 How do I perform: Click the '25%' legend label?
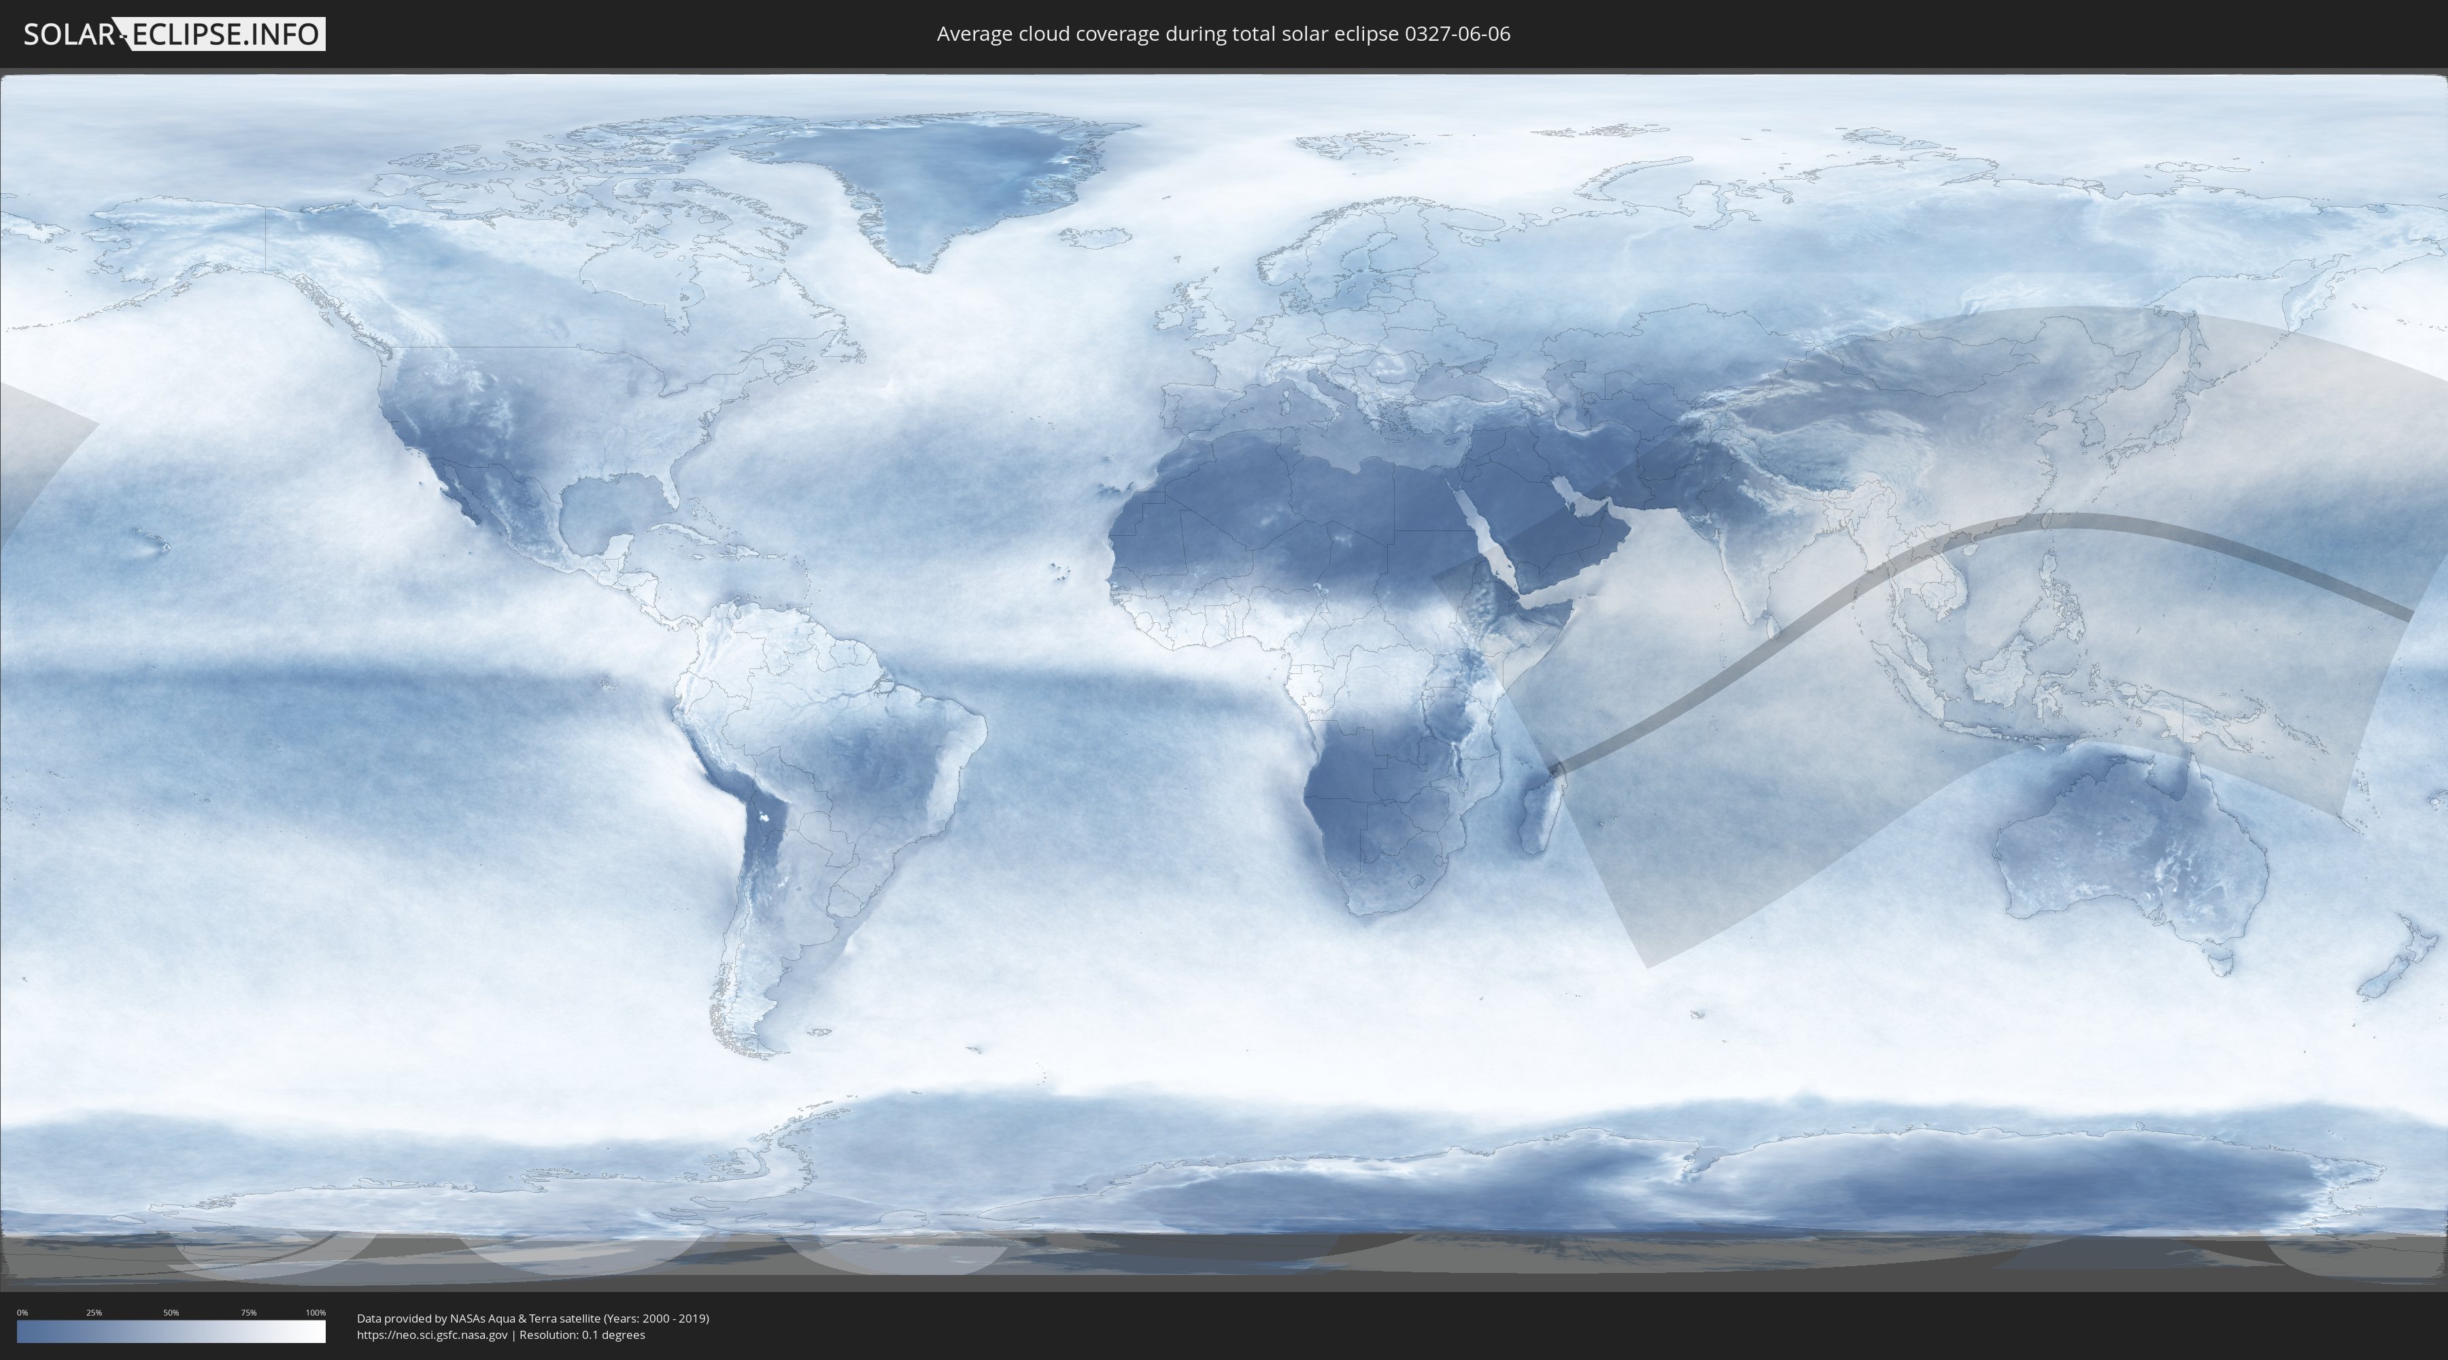coord(94,1312)
